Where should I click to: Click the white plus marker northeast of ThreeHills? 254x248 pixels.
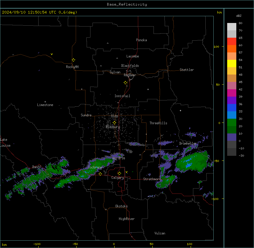pos(180,110)
